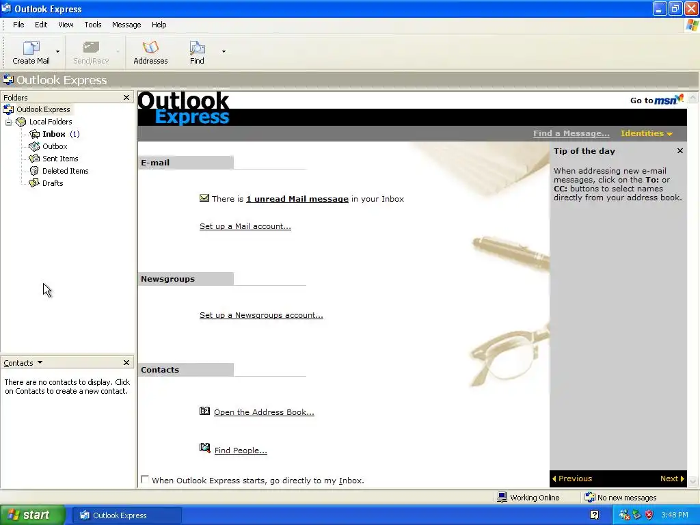
Task: Click the Outlook Express banner icon
Action: tap(8, 80)
